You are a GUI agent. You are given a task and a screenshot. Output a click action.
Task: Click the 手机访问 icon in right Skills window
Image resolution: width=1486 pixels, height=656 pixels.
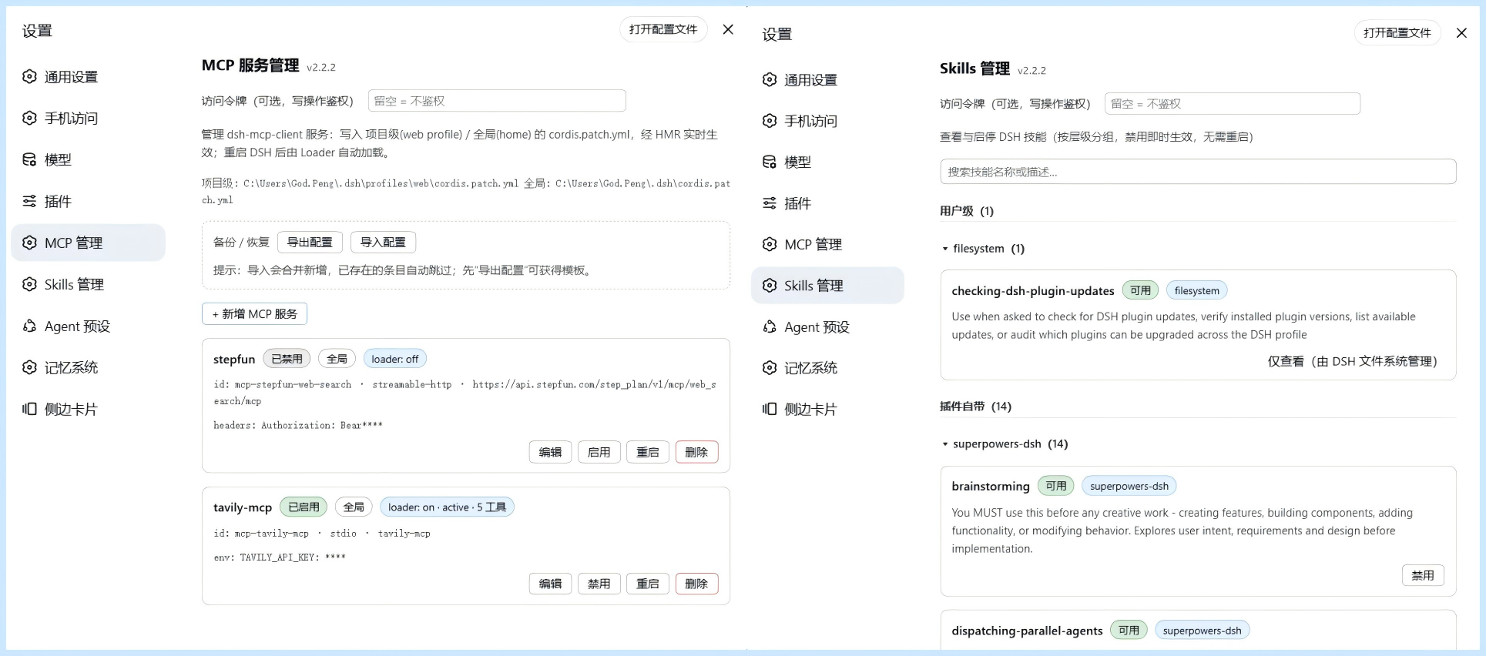tap(770, 121)
